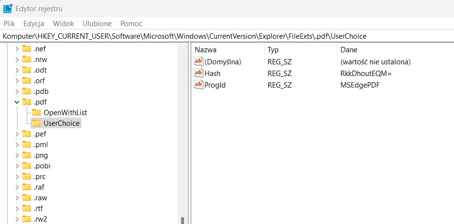Expand the .odt key chevron

pos(17,70)
